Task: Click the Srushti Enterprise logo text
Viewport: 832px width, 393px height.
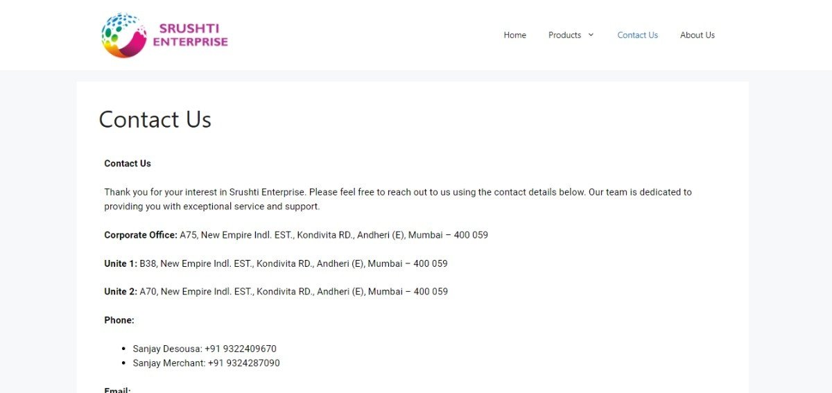Action: click(191, 35)
